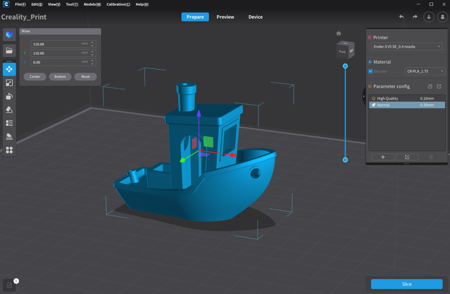Click the download arrow circle icon

pyautogui.click(x=429, y=17)
